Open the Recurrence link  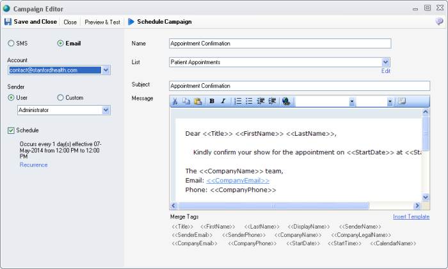point(33,165)
